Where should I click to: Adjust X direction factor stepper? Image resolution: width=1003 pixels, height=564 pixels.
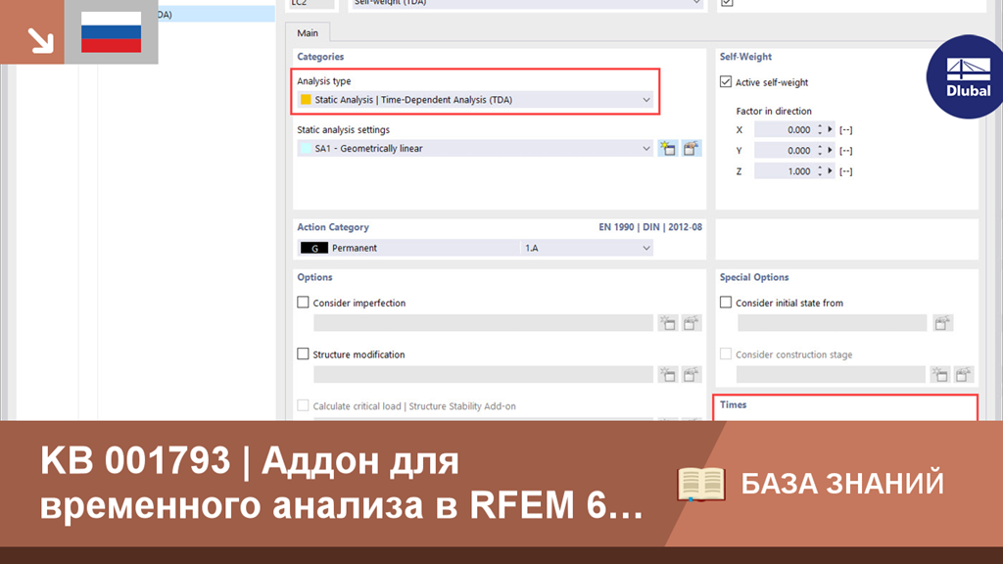820,130
